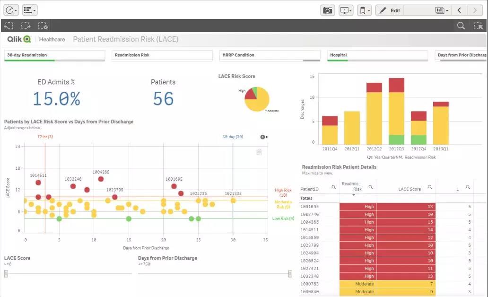This screenshot has height=297, width=488.
Task: Click the LACE Score slider handle
Action: pyautogui.click(x=6, y=273)
